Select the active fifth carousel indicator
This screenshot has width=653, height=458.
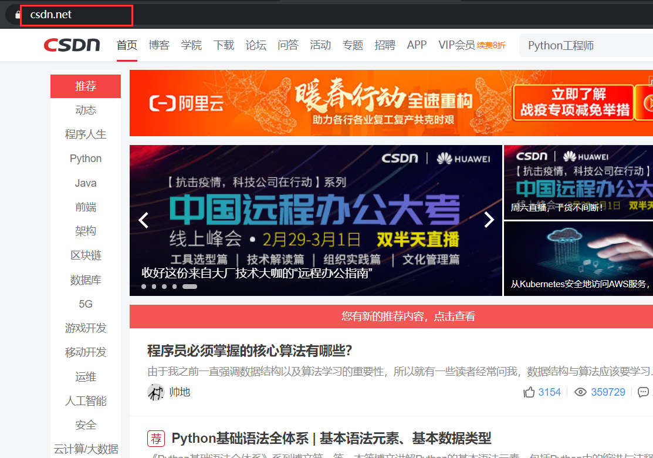tap(190, 287)
